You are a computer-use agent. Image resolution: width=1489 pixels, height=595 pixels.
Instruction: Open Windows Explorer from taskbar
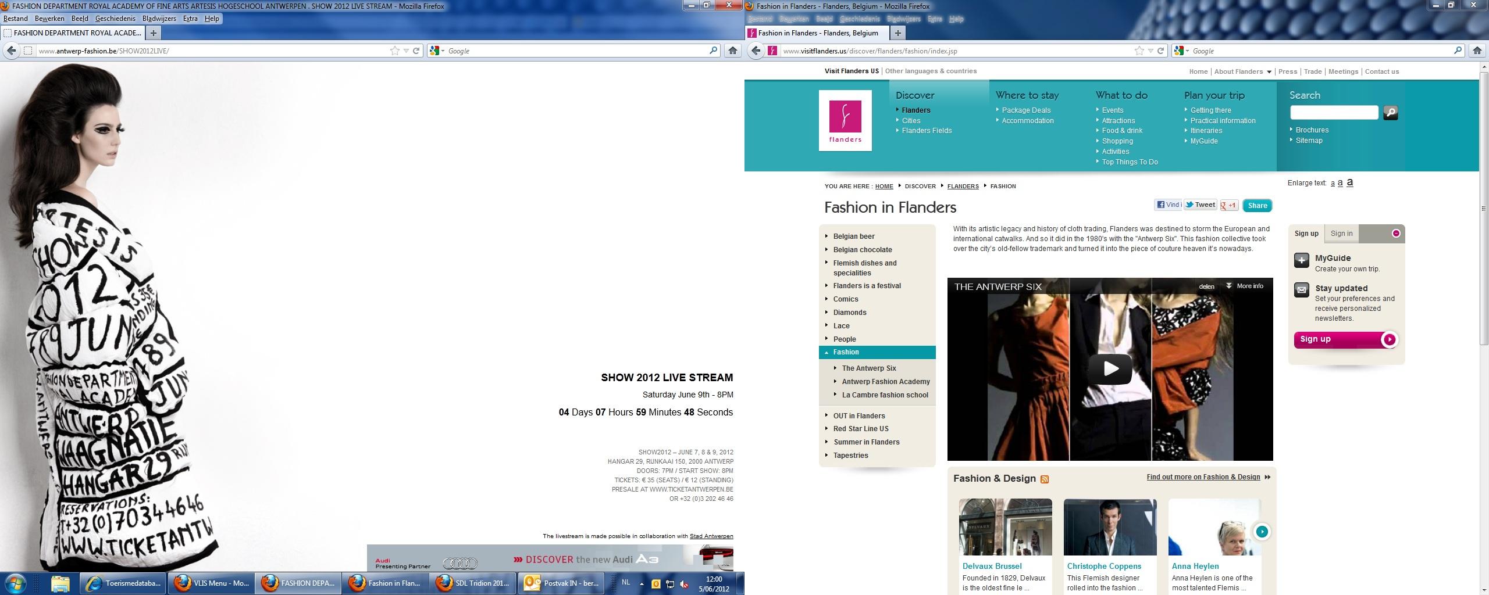point(60,583)
